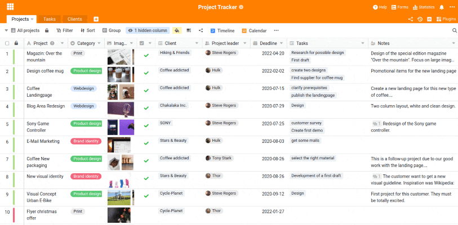Click the Sort button

(87, 30)
